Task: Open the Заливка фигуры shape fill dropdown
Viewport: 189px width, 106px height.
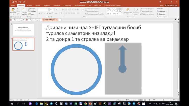Action: pyautogui.click(x=147, y=9)
